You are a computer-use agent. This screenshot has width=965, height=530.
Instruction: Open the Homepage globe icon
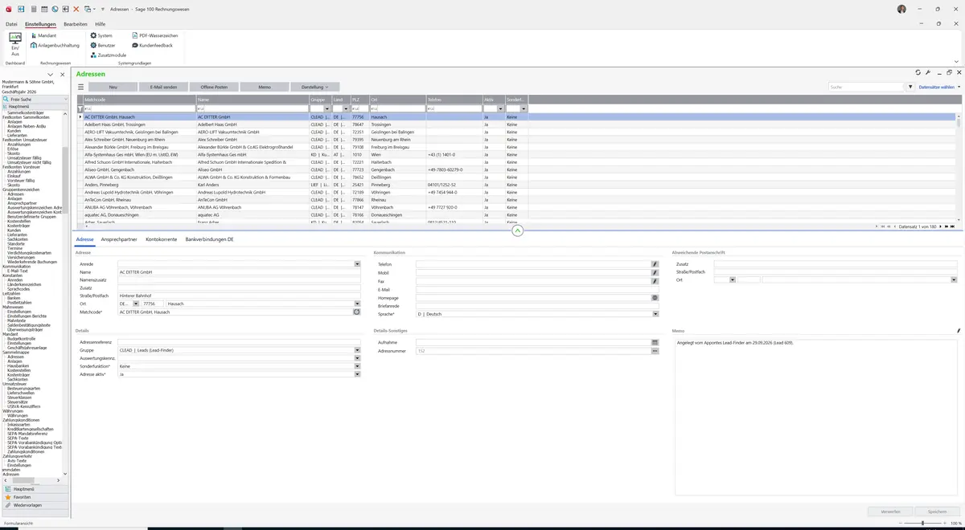click(655, 297)
